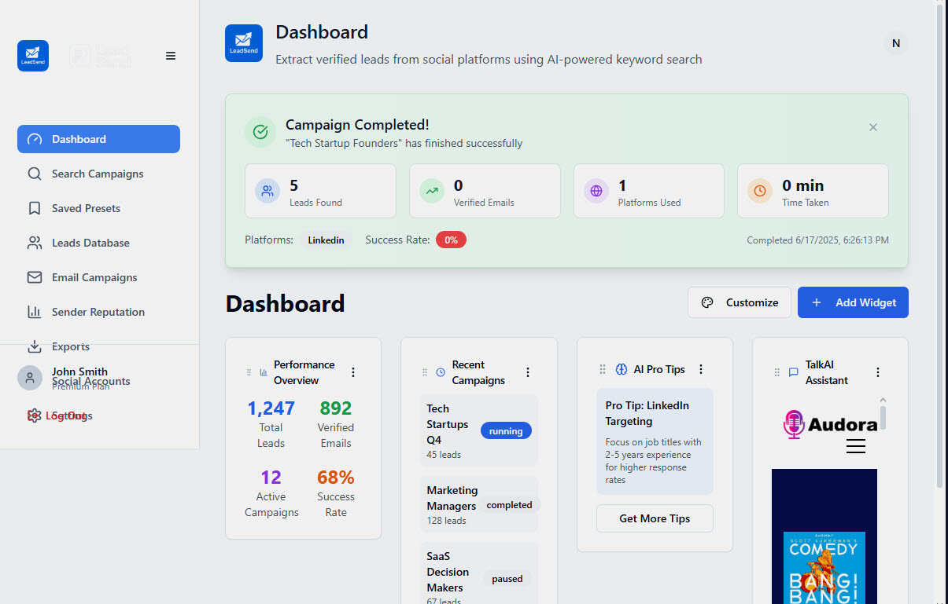Click the John Smith profile name

[x=79, y=372]
